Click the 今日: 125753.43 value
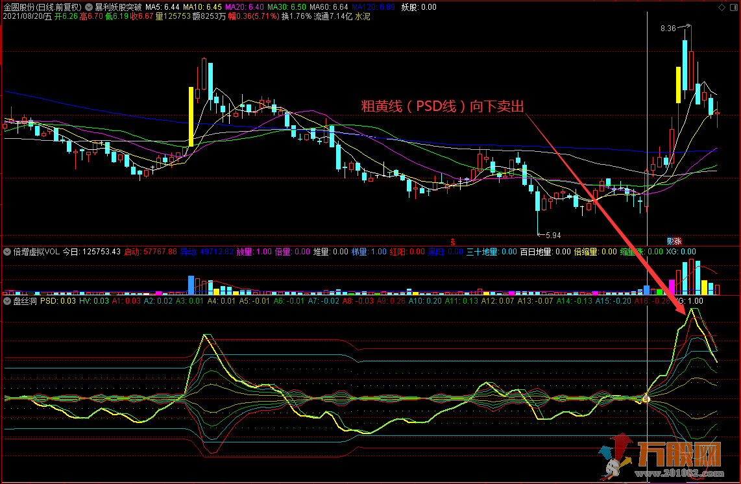Viewport: 741px width, 484px height. pyautogui.click(x=91, y=252)
